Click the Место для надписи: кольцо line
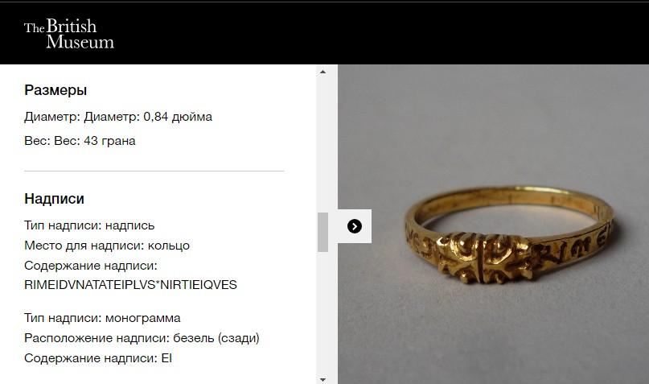 (x=107, y=246)
